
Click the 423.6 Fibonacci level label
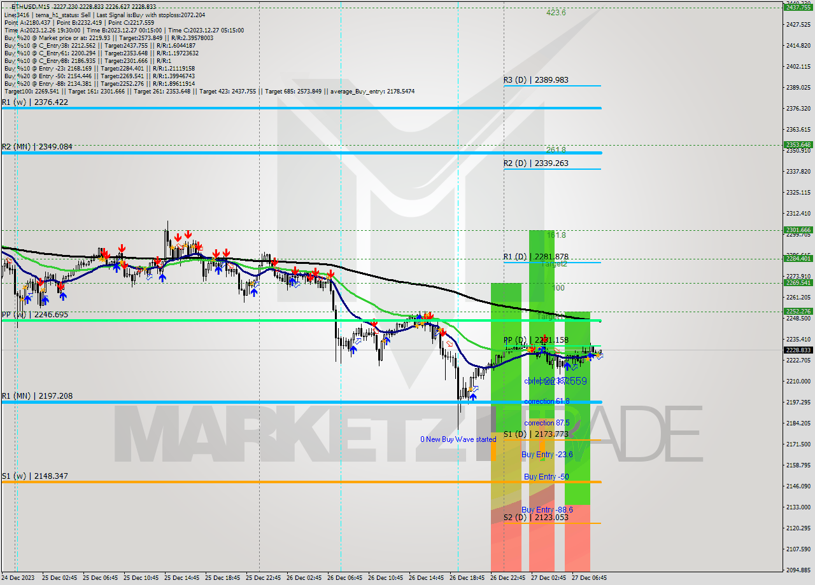click(556, 12)
